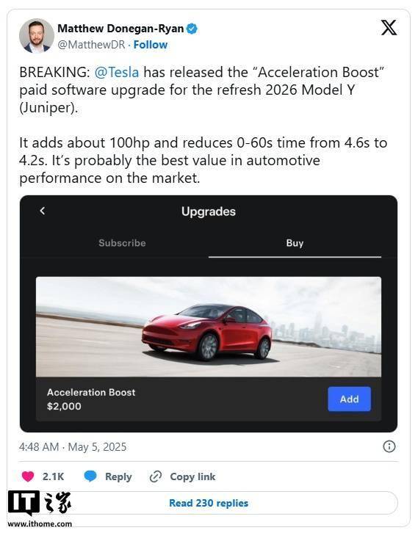Read 230 replies
This screenshot has height=533, width=418.
tap(209, 503)
